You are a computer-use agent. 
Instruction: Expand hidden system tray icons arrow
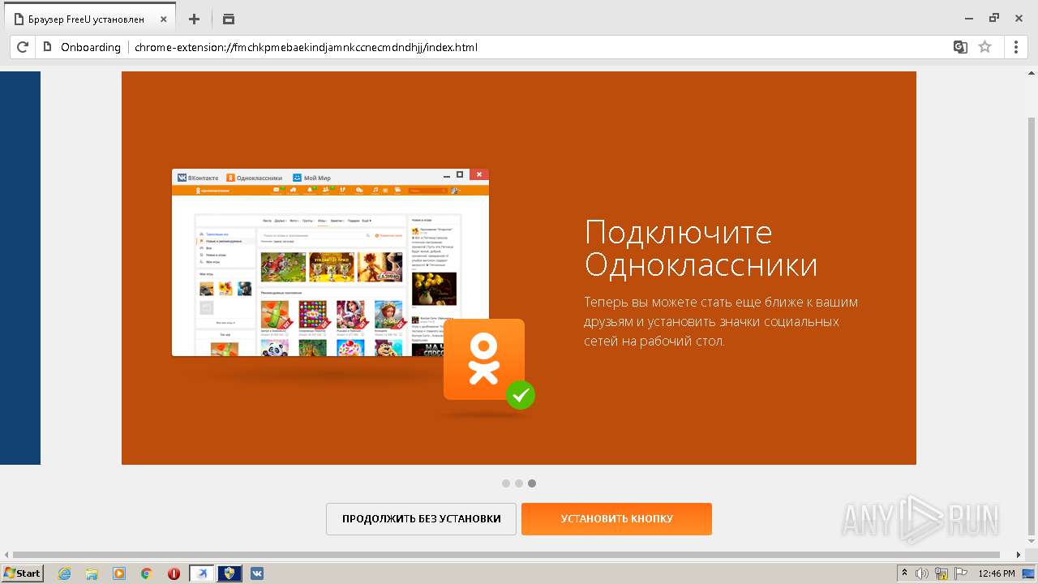pos(905,573)
